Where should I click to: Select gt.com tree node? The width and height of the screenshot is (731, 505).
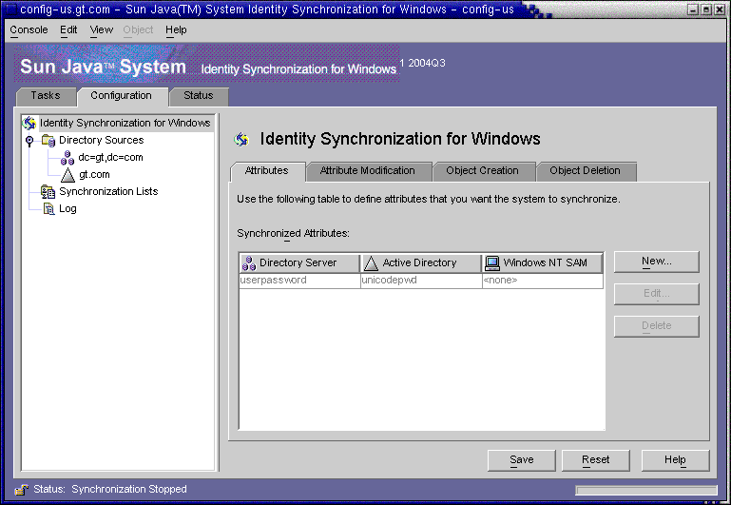click(95, 175)
